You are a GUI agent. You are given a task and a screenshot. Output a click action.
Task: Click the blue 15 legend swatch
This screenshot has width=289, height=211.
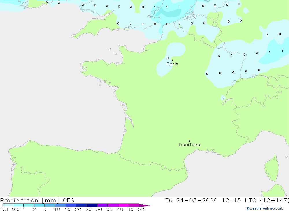(71, 205)
